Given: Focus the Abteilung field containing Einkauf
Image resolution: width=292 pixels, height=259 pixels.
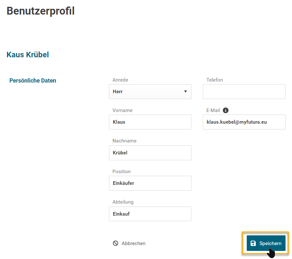Looking at the screenshot, I should [x=150, y=214].
